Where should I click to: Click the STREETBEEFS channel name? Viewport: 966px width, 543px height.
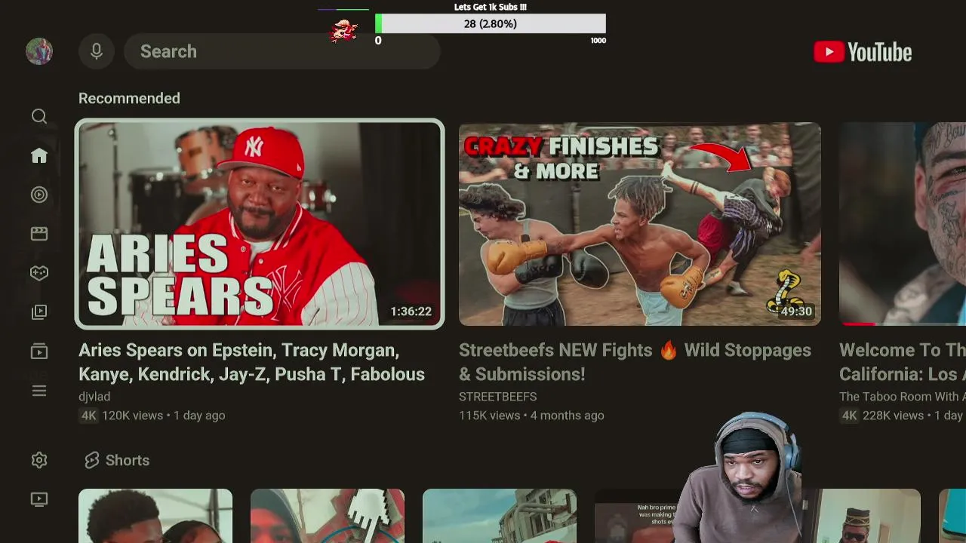(498, 397)
